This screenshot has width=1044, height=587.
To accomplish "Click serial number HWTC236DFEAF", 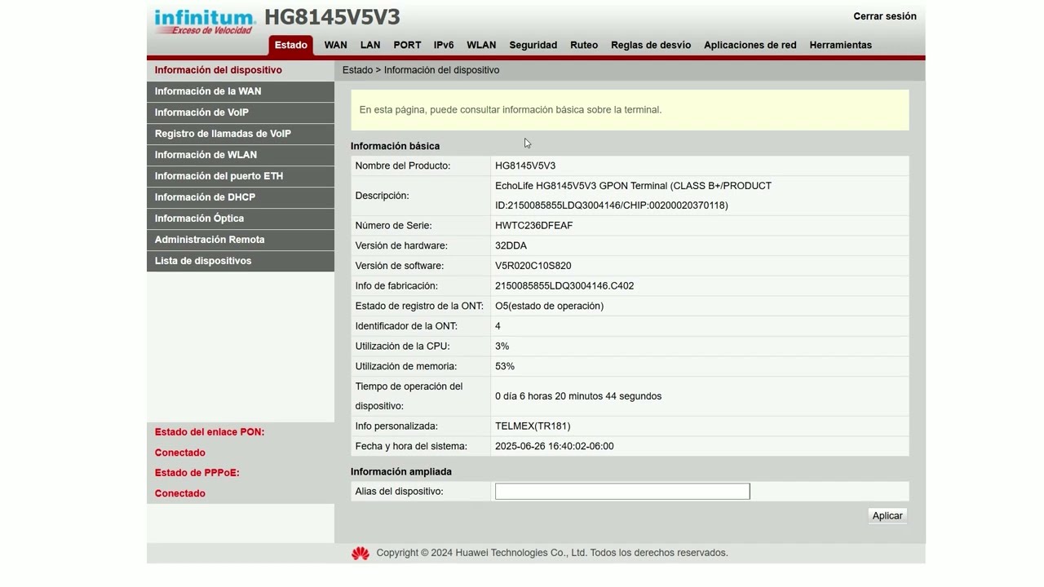I will (534, 226).
